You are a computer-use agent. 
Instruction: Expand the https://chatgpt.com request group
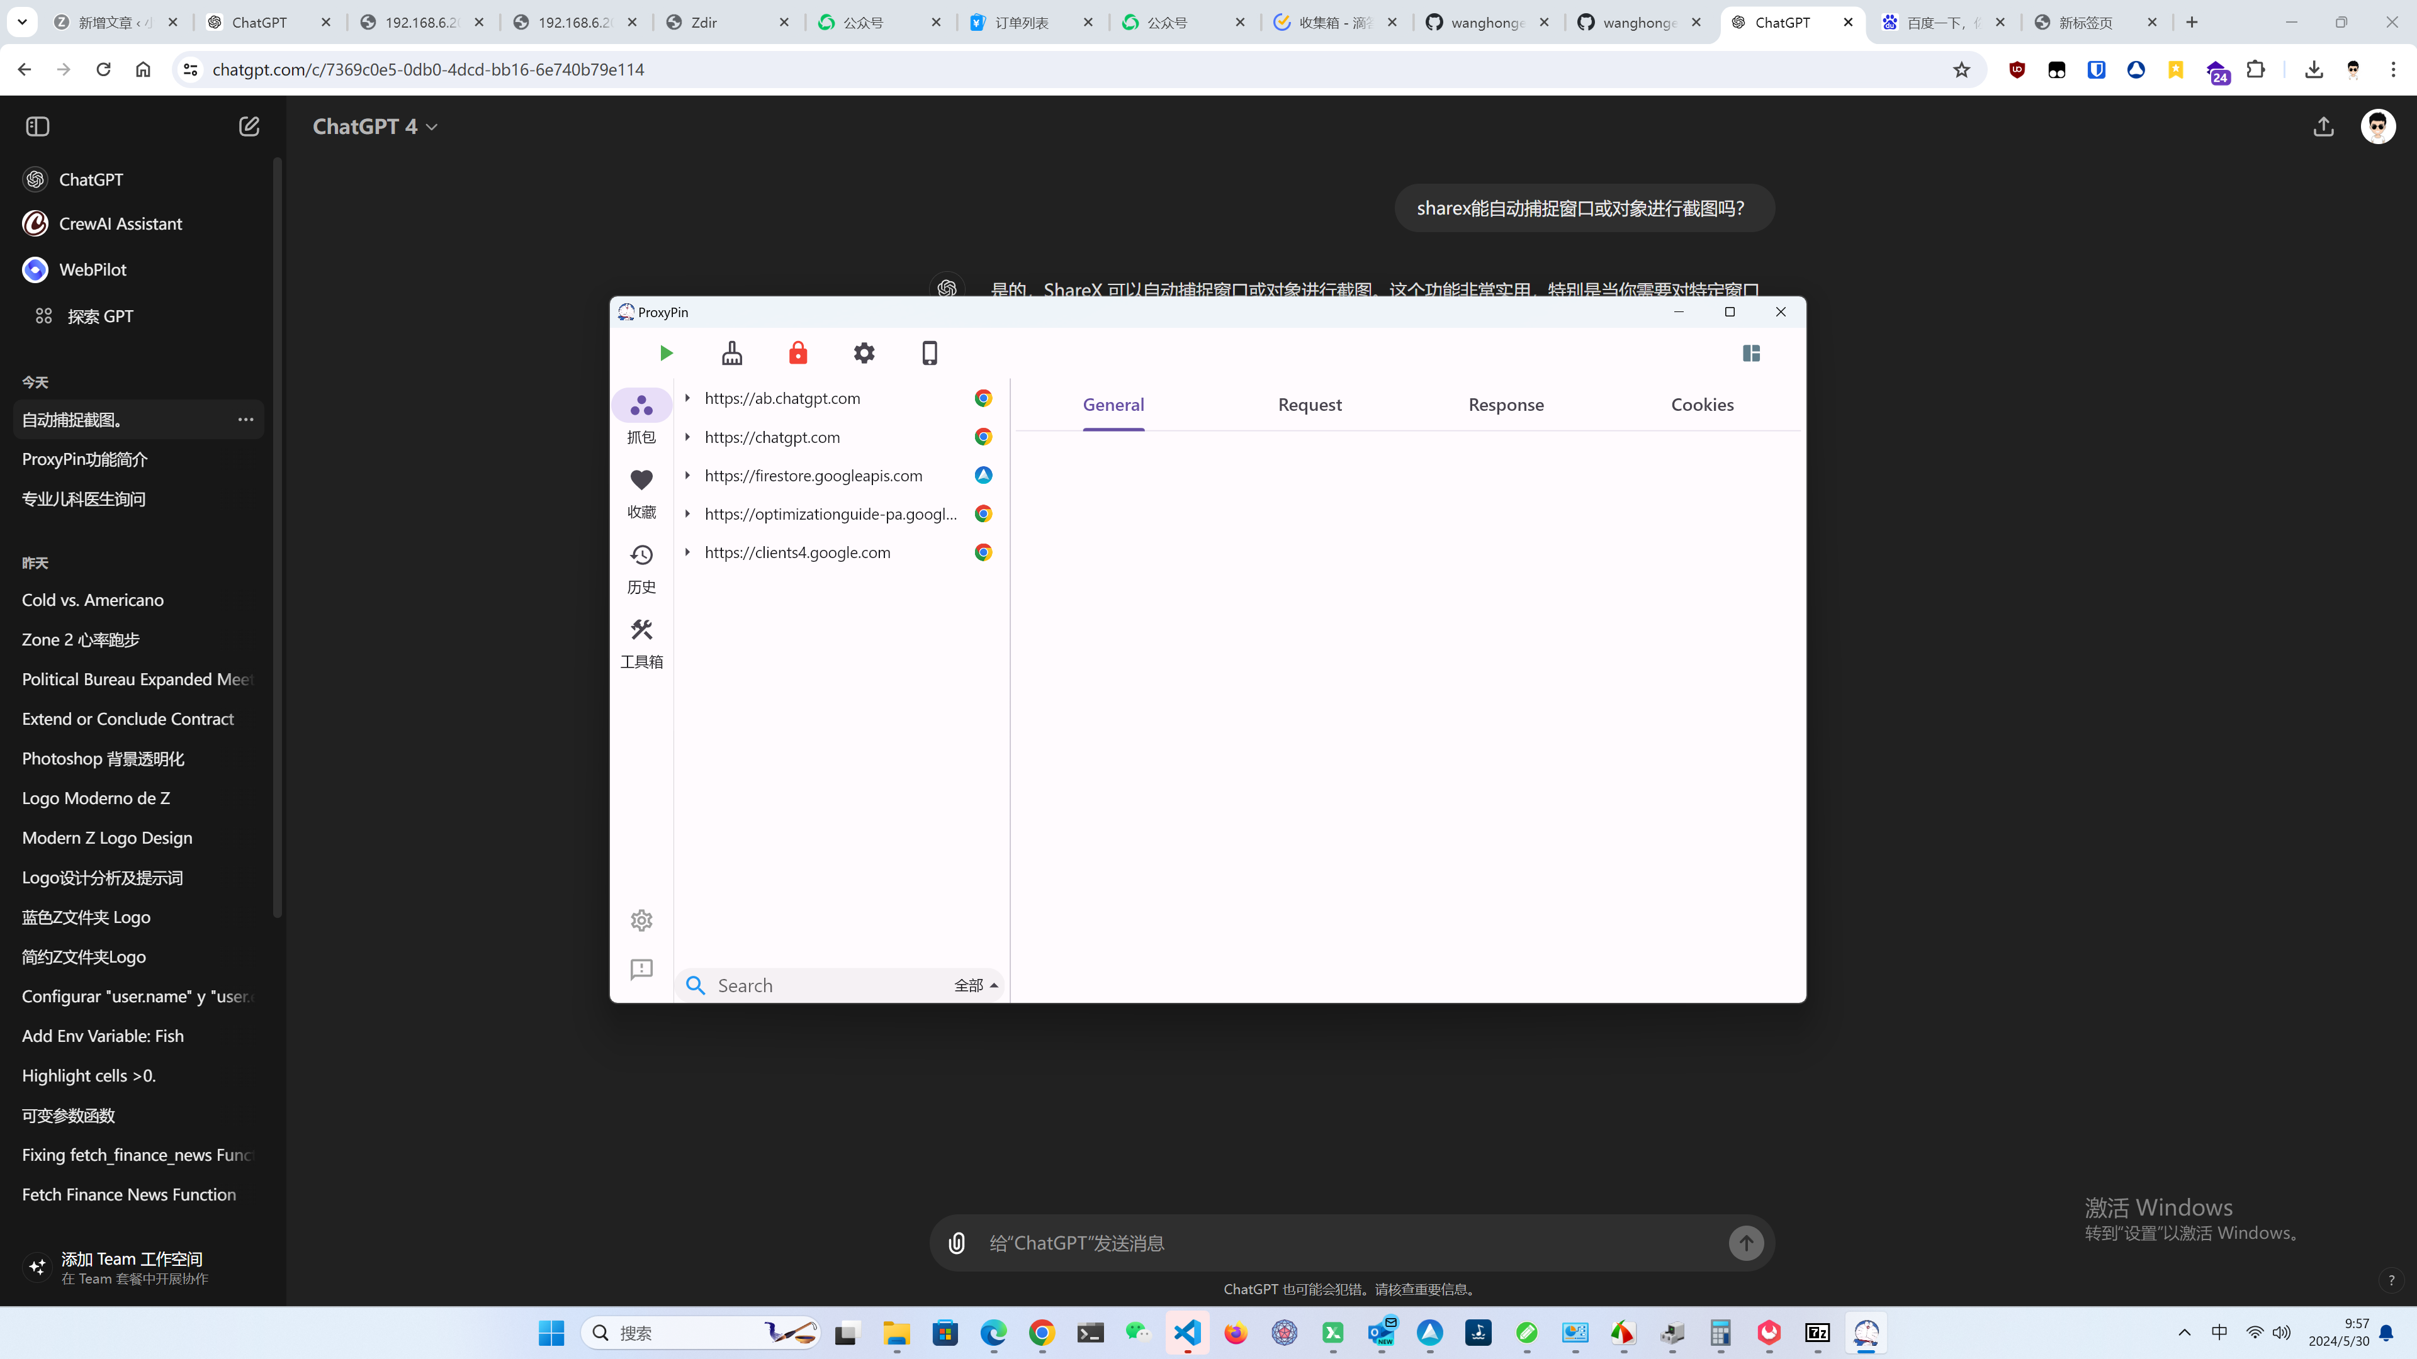(x=688, y=437)
